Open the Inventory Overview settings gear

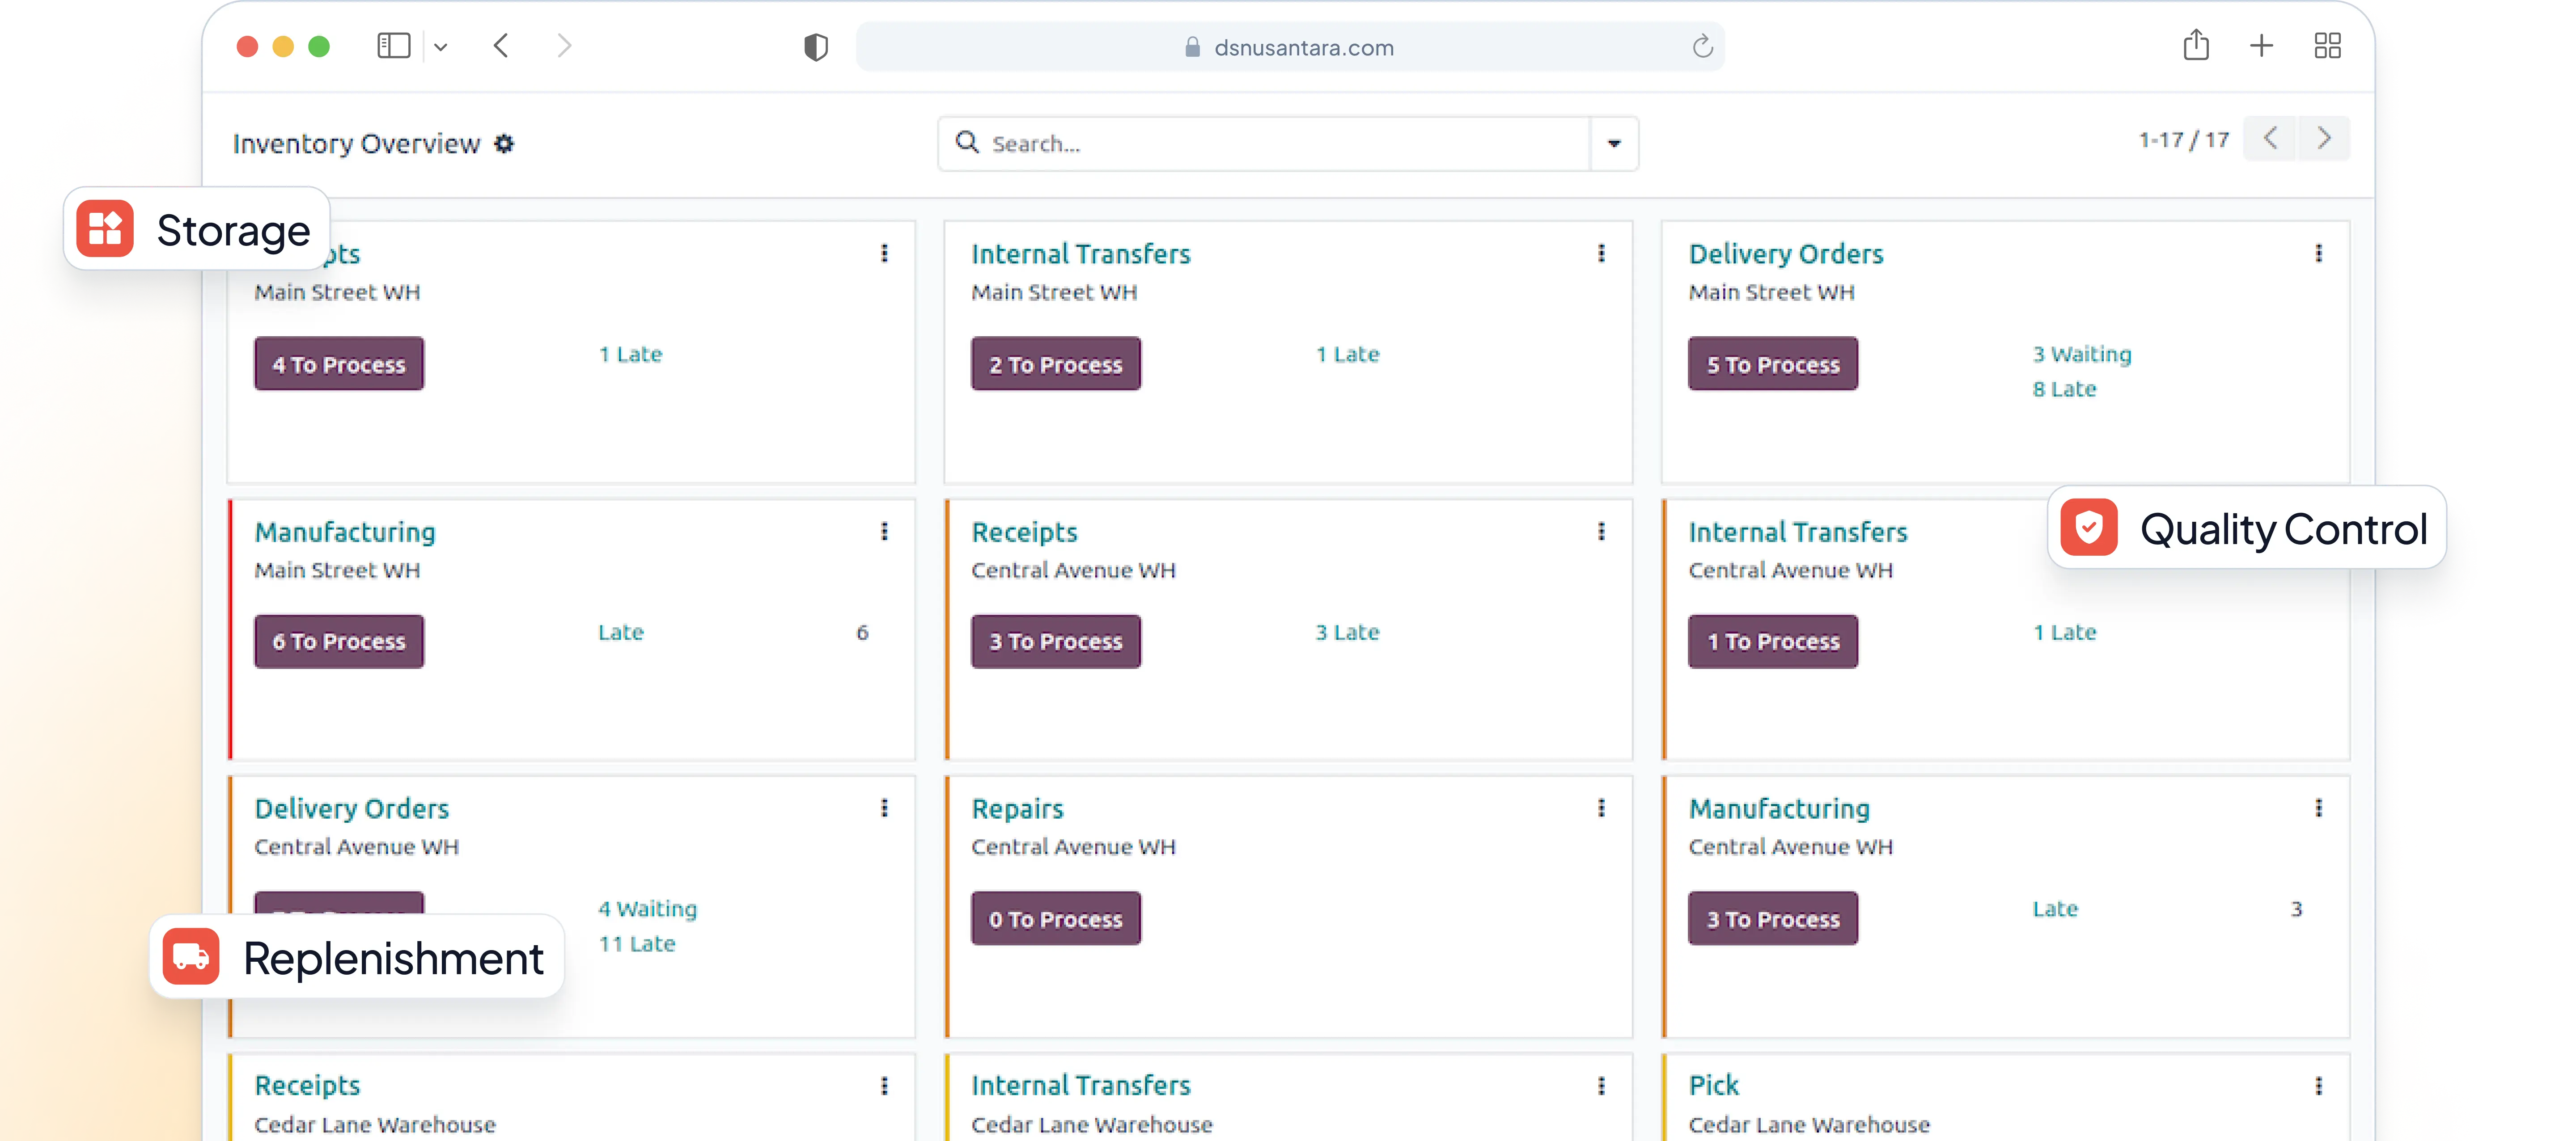(504, 144)
